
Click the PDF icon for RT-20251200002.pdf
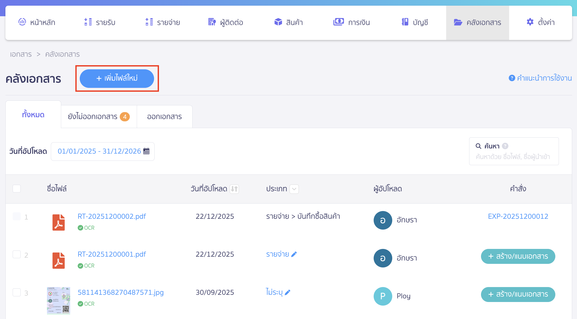[x=59, y=222]
